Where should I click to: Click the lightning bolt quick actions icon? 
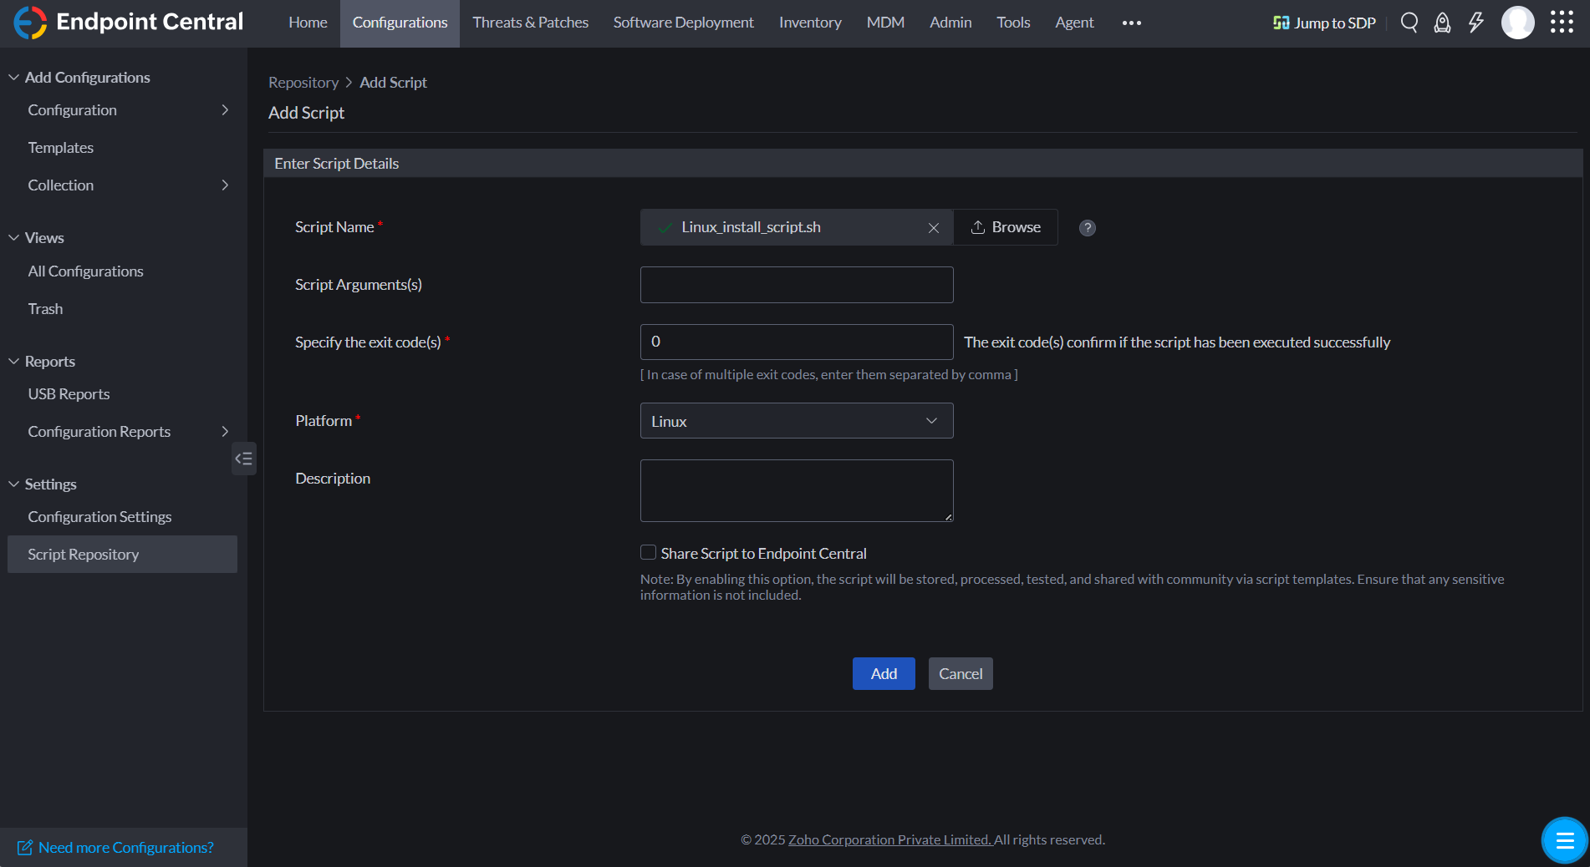(x=1475, y=23)
